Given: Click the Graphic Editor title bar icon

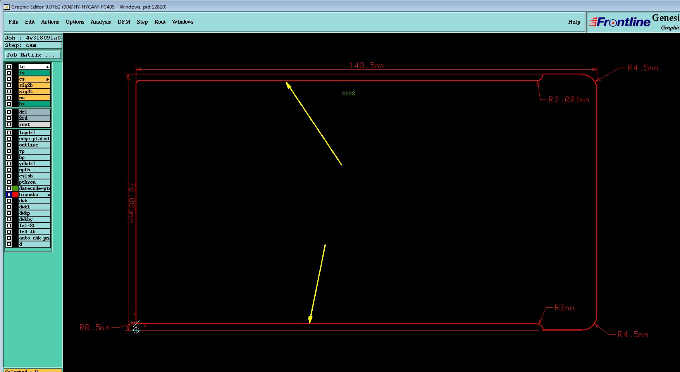Looking at the screenshot, I should (7, 7).
